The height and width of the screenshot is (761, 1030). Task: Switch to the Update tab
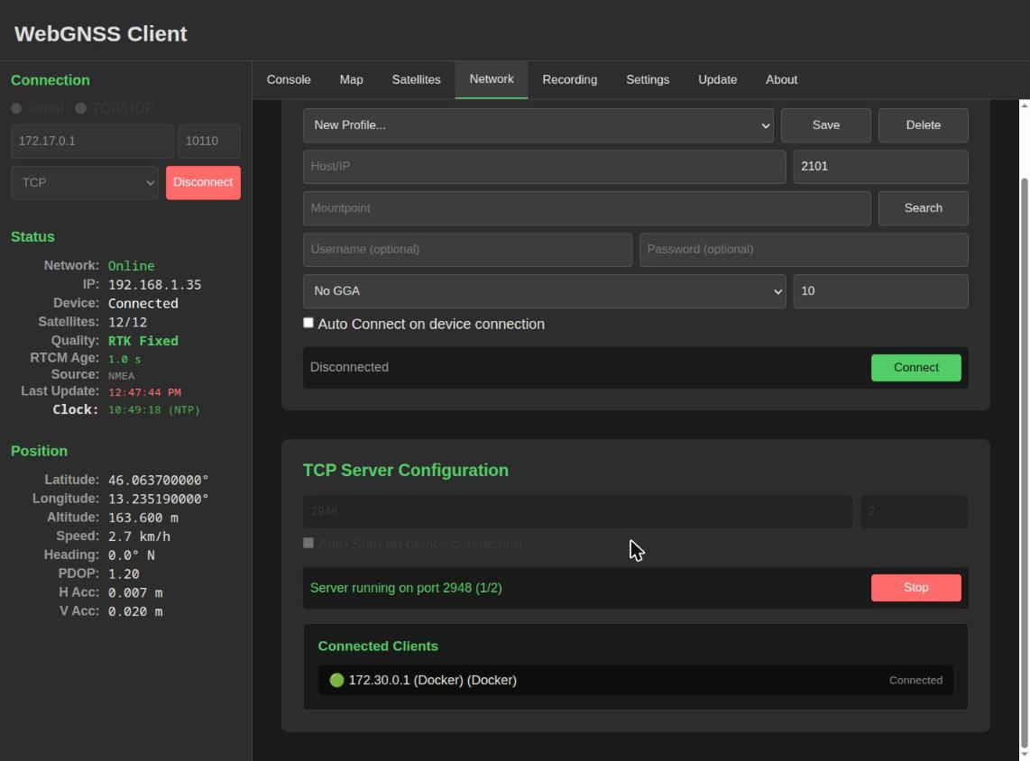click(x=717, y=79)
